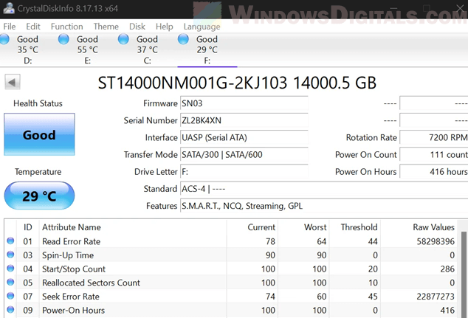Click the status dot for Reallocated Sectors Count
Image resolution: width=468 pixels, height=318 pixels.
(x=10, y=282)
